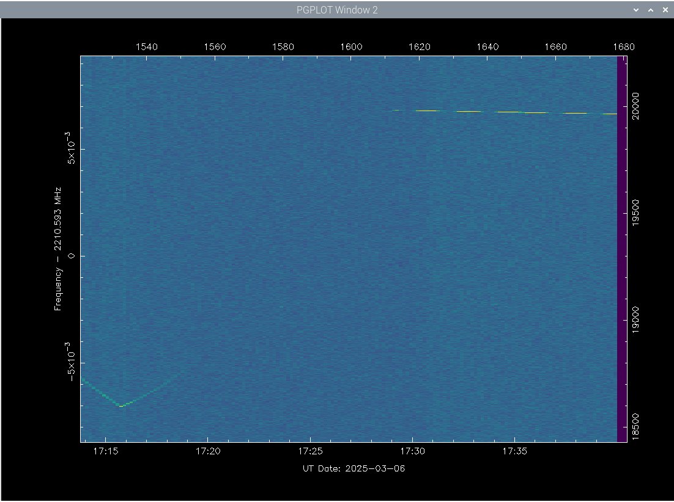Click the 0 frequency offset tick label

click(x=71, y=256)
